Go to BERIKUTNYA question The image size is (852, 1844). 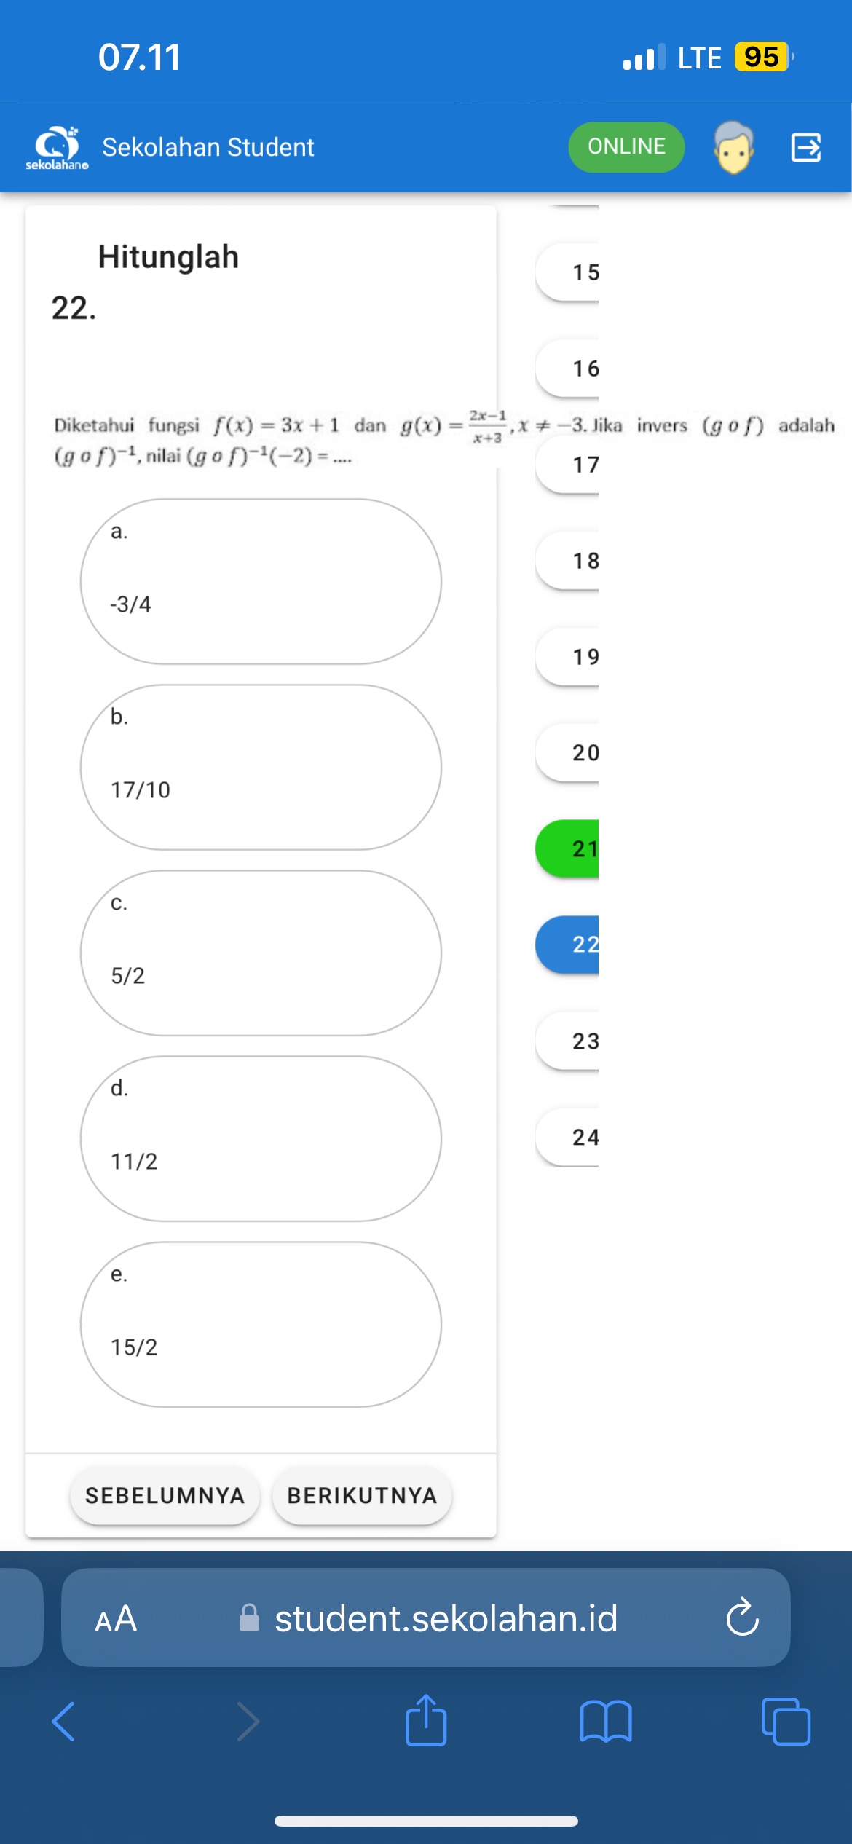click(362, 1495)
